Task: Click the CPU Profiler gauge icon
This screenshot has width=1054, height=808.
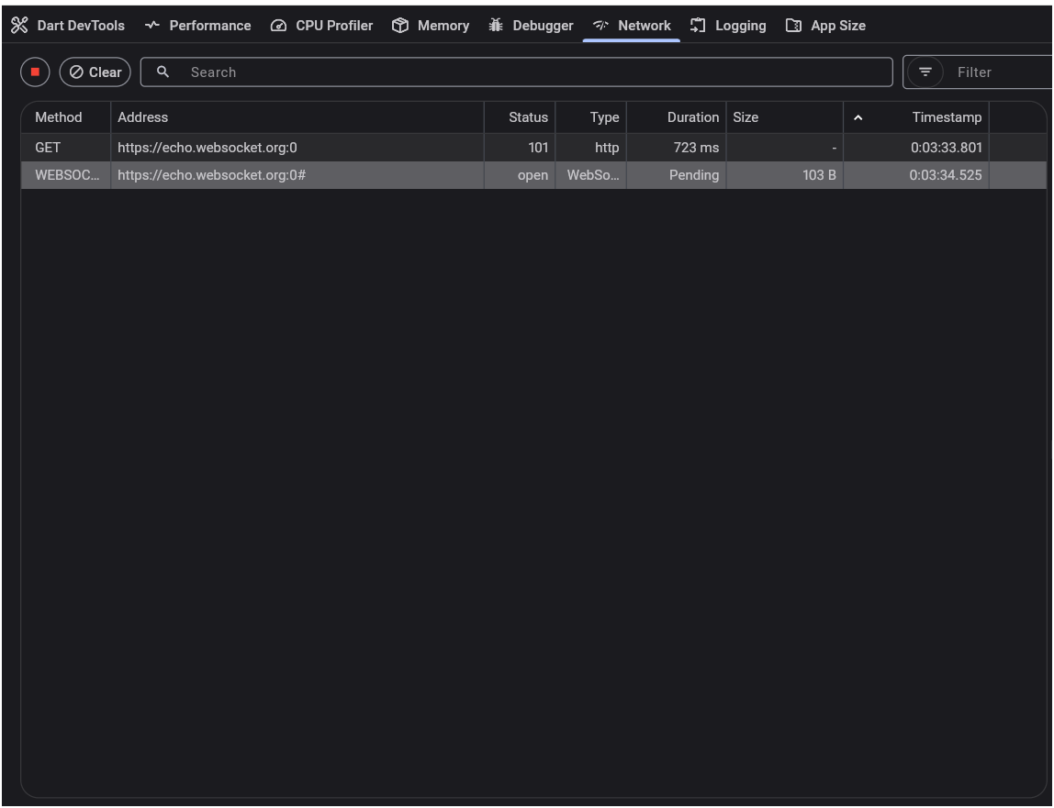Action: click(278, 26)
